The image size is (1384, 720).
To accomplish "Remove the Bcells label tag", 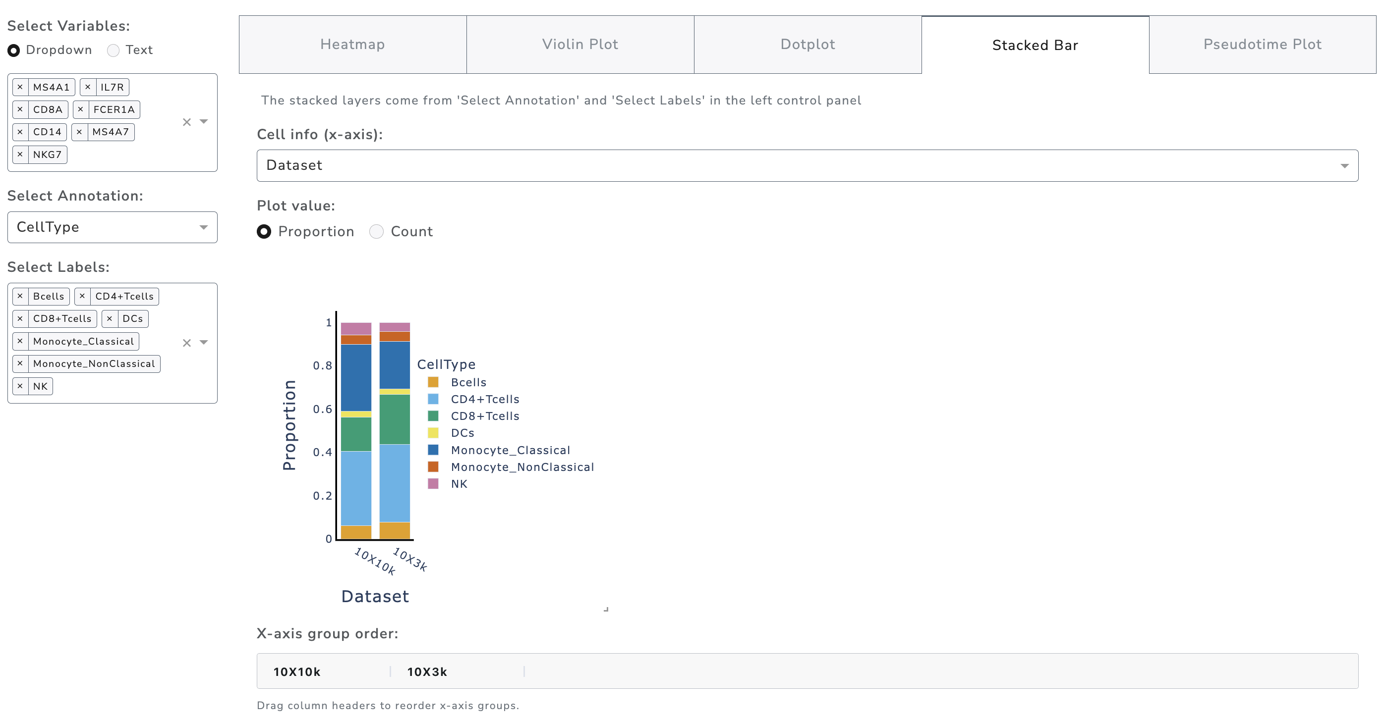I will coord(20,296).
